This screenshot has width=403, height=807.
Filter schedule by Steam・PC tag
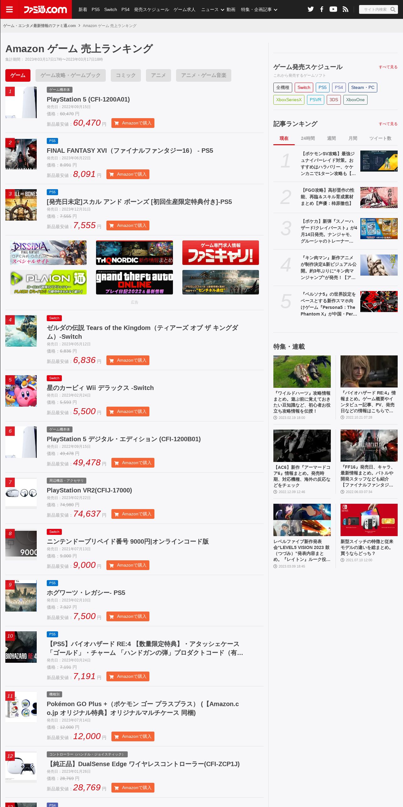tap(363, 87)
